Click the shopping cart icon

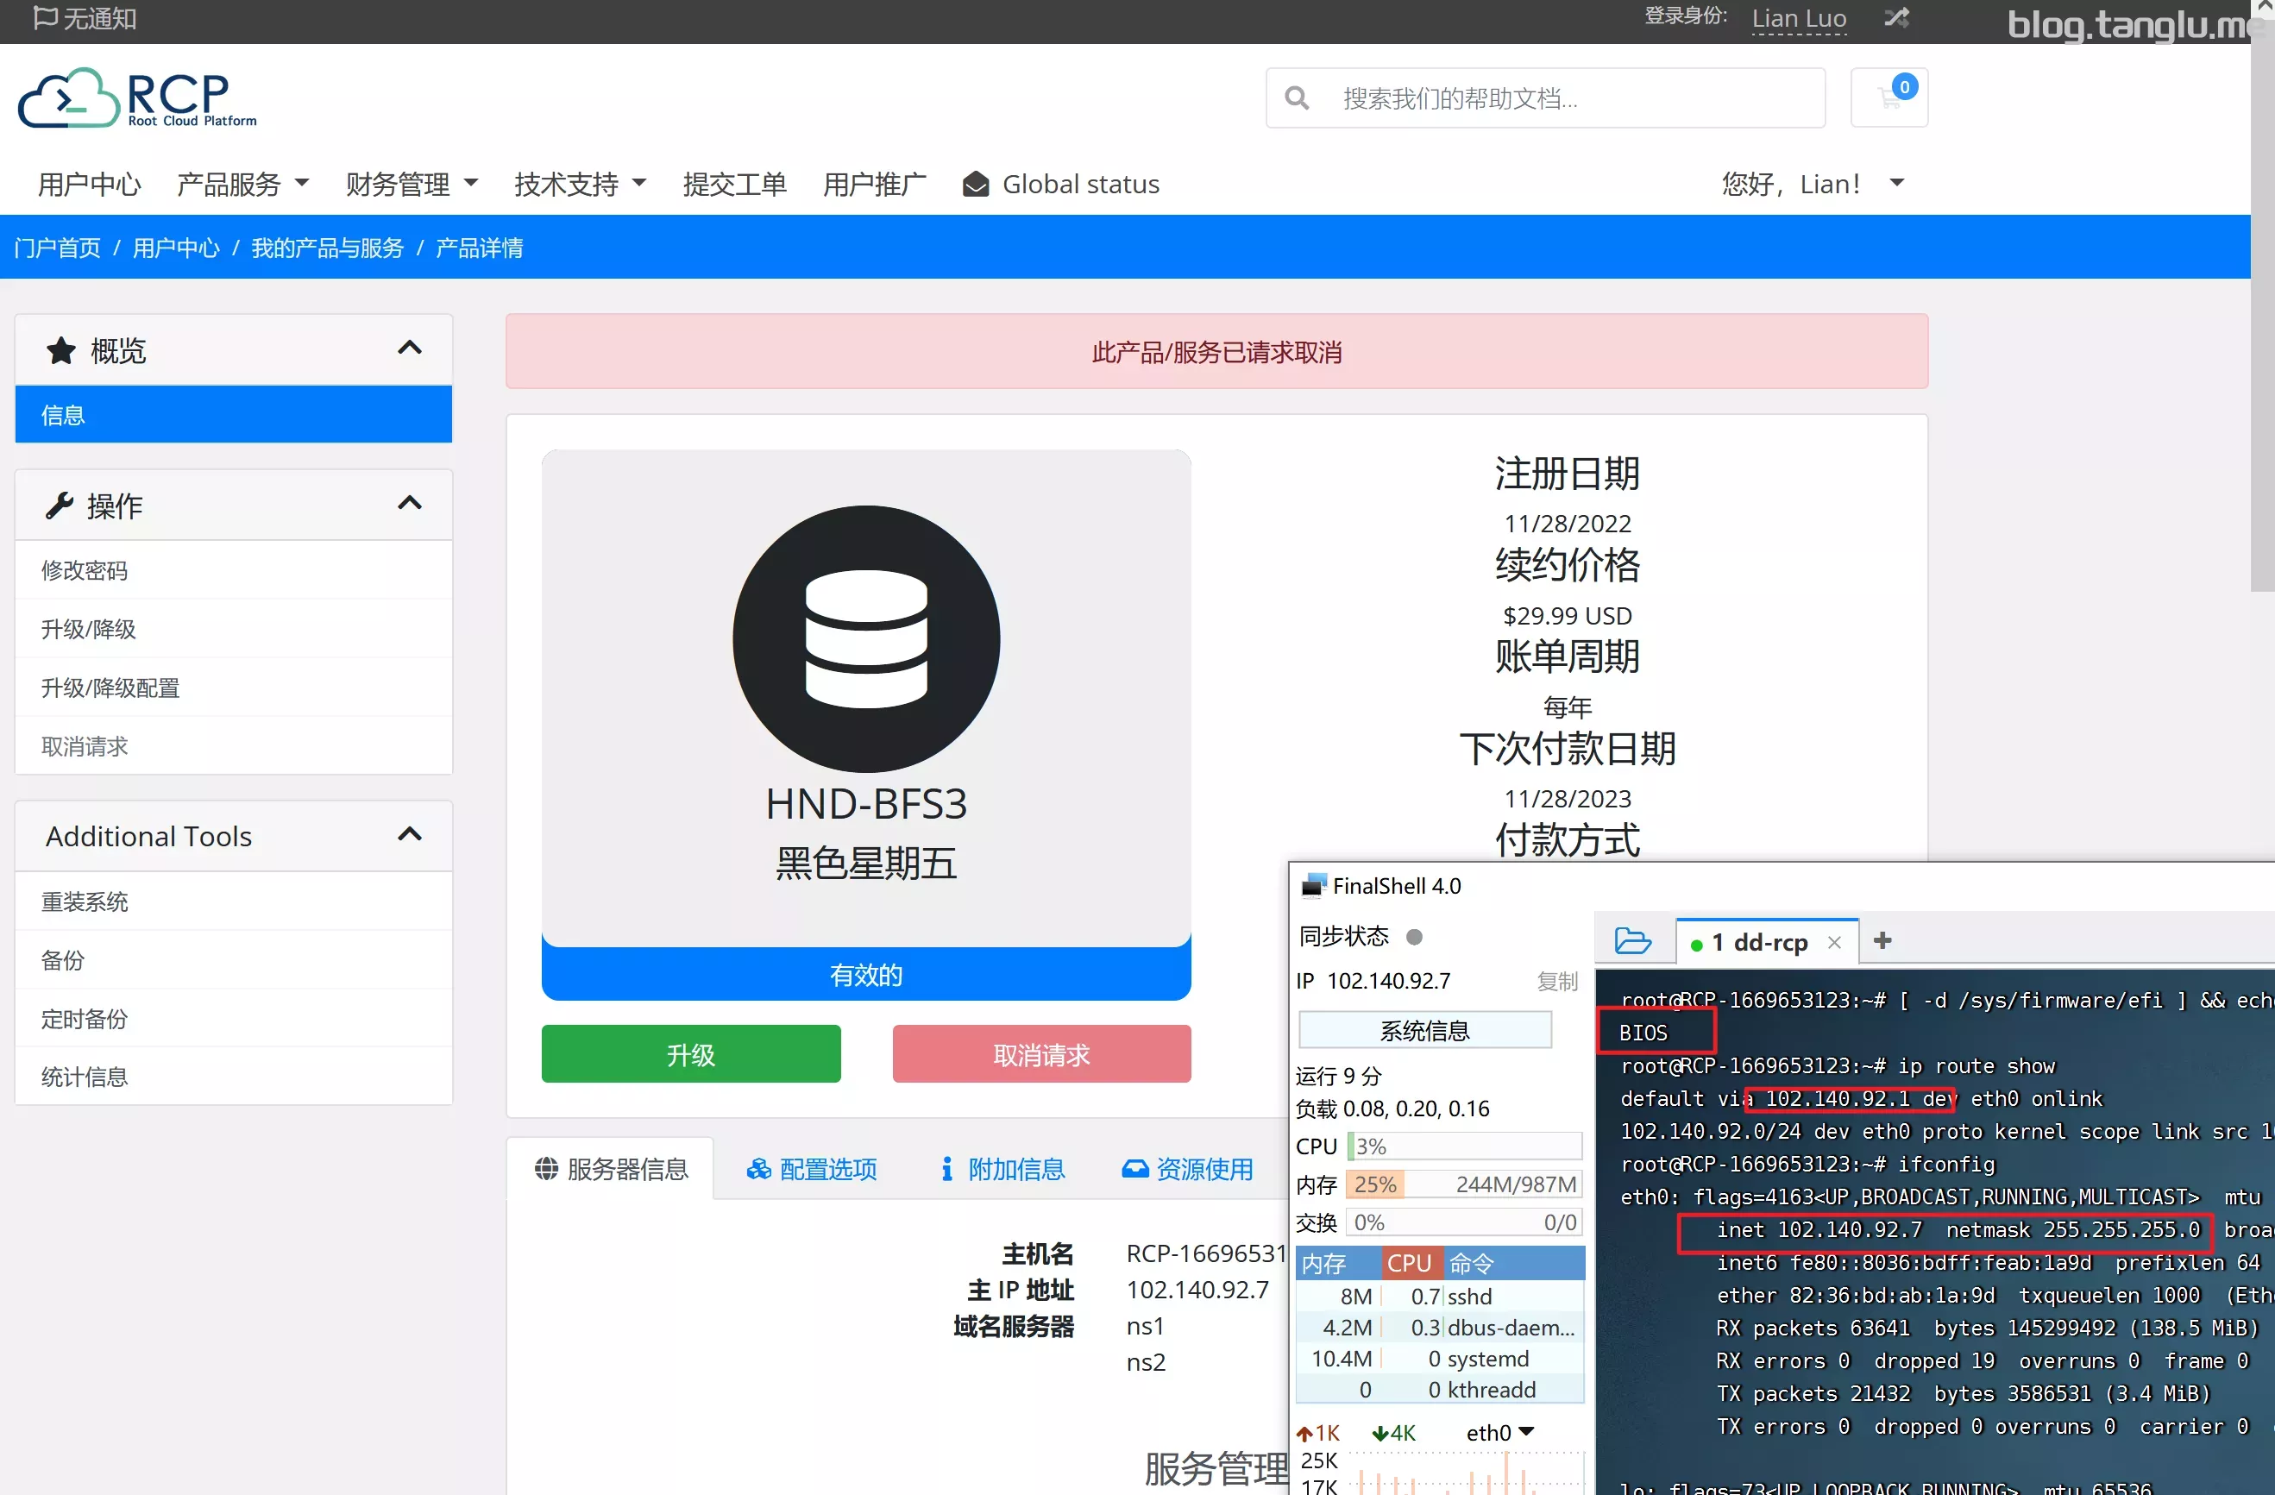(x=1888, y=97)
